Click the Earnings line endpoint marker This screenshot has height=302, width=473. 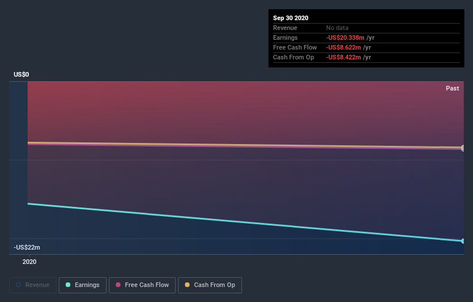click(x=463, y=241)
